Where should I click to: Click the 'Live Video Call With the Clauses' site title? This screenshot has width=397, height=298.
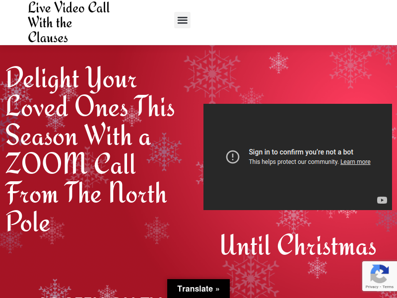68,22
